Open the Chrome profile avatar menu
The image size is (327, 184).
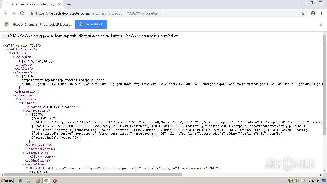(313, 13)
